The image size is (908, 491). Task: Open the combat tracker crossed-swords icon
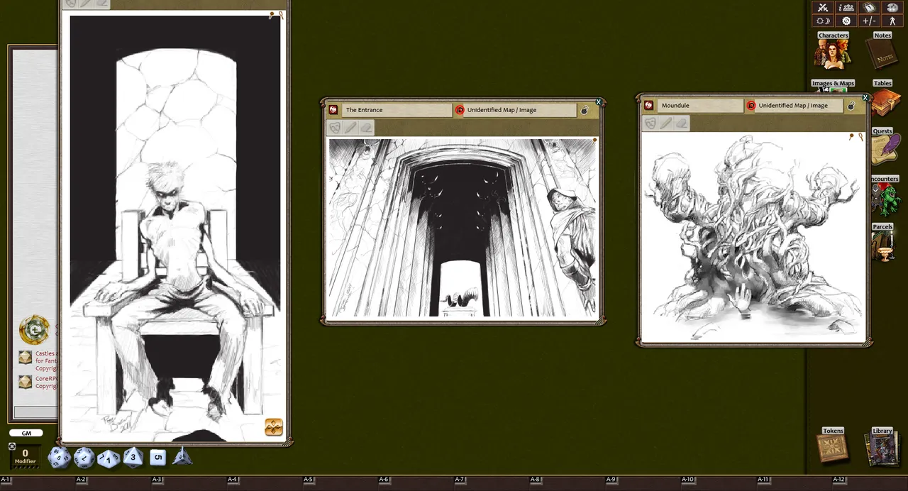click(823, 7)
